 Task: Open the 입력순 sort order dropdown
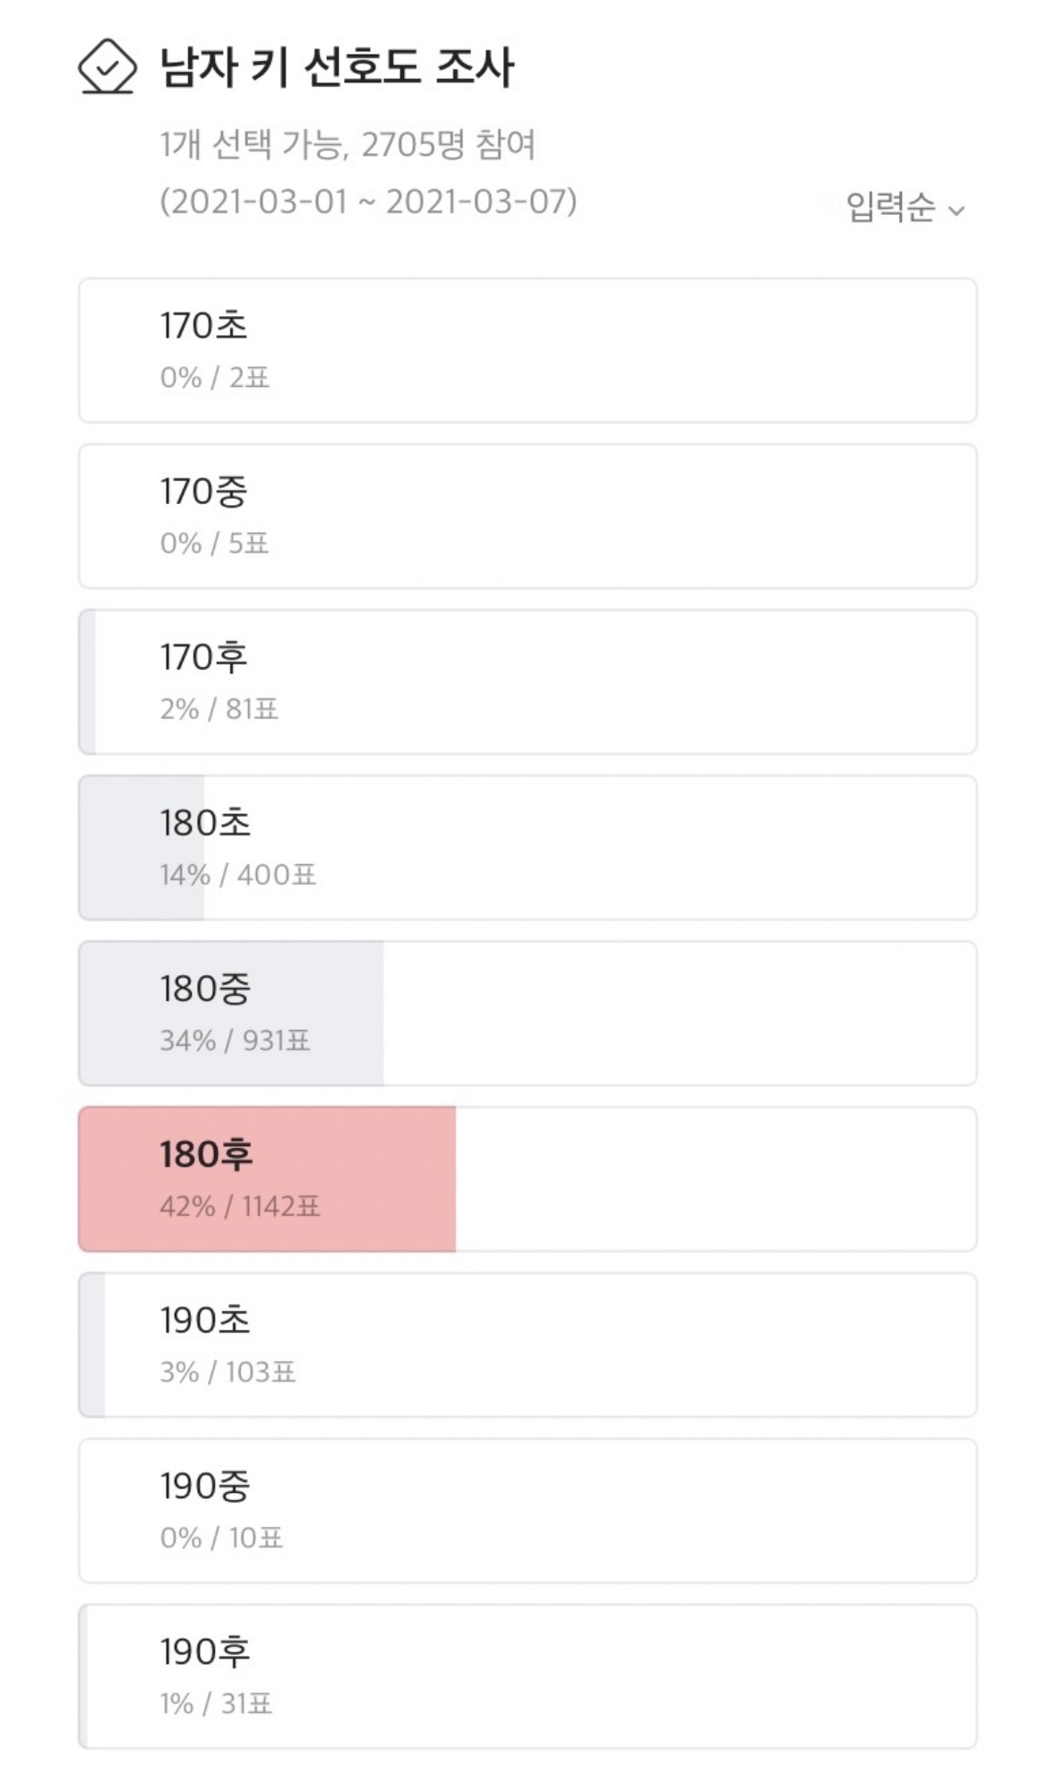905,208
